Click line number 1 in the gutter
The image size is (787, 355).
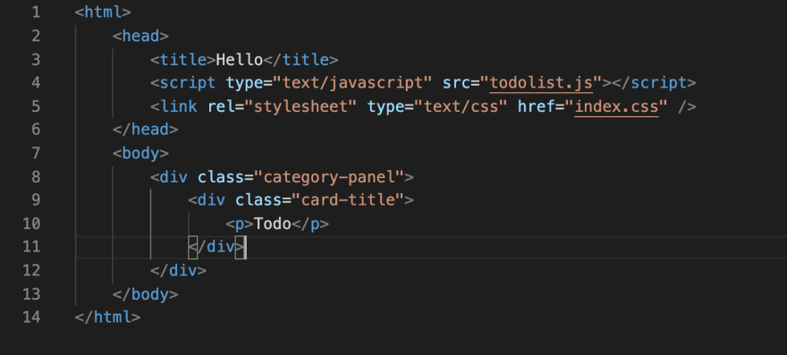(x=35, y=12)
